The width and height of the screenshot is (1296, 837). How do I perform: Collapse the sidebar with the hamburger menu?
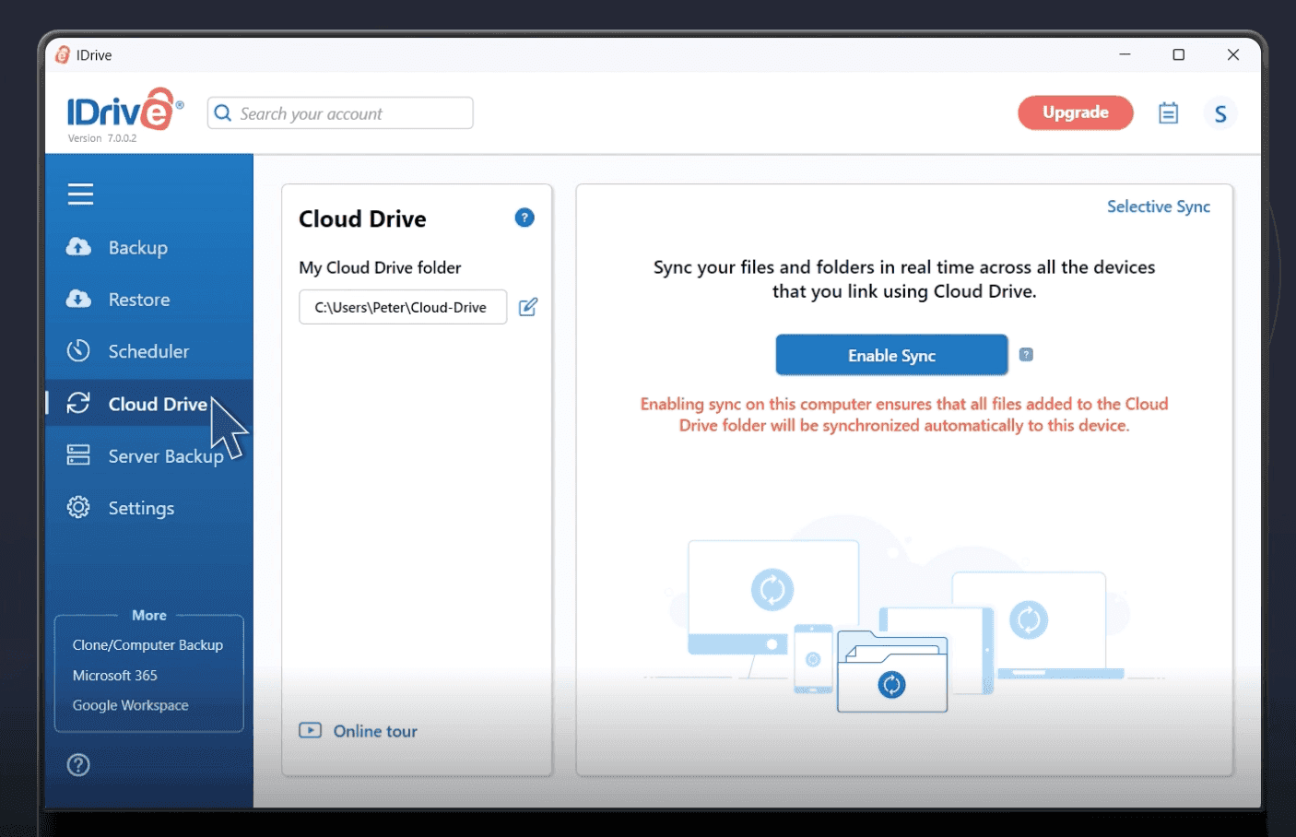80,194
